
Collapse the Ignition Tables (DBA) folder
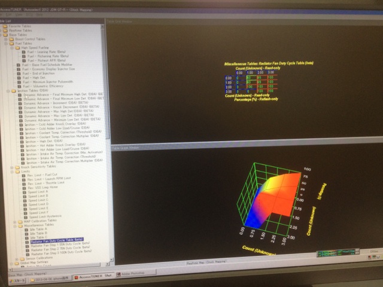point(7,90)
